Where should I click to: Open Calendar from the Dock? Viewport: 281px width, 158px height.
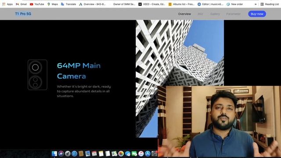coord(94,154)
